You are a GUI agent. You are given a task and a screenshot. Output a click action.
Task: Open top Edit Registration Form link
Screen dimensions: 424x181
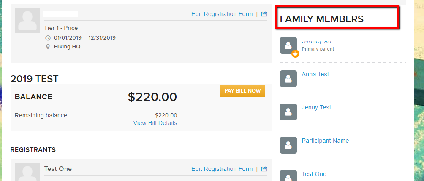(222, 14)
